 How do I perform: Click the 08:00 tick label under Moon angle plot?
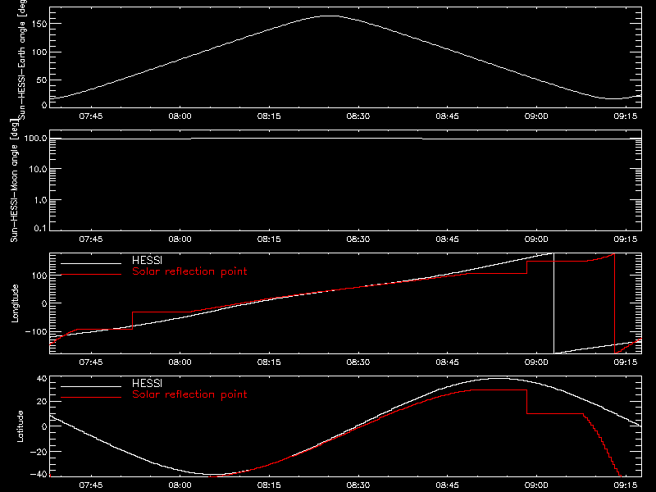click(x=180, y=239)
